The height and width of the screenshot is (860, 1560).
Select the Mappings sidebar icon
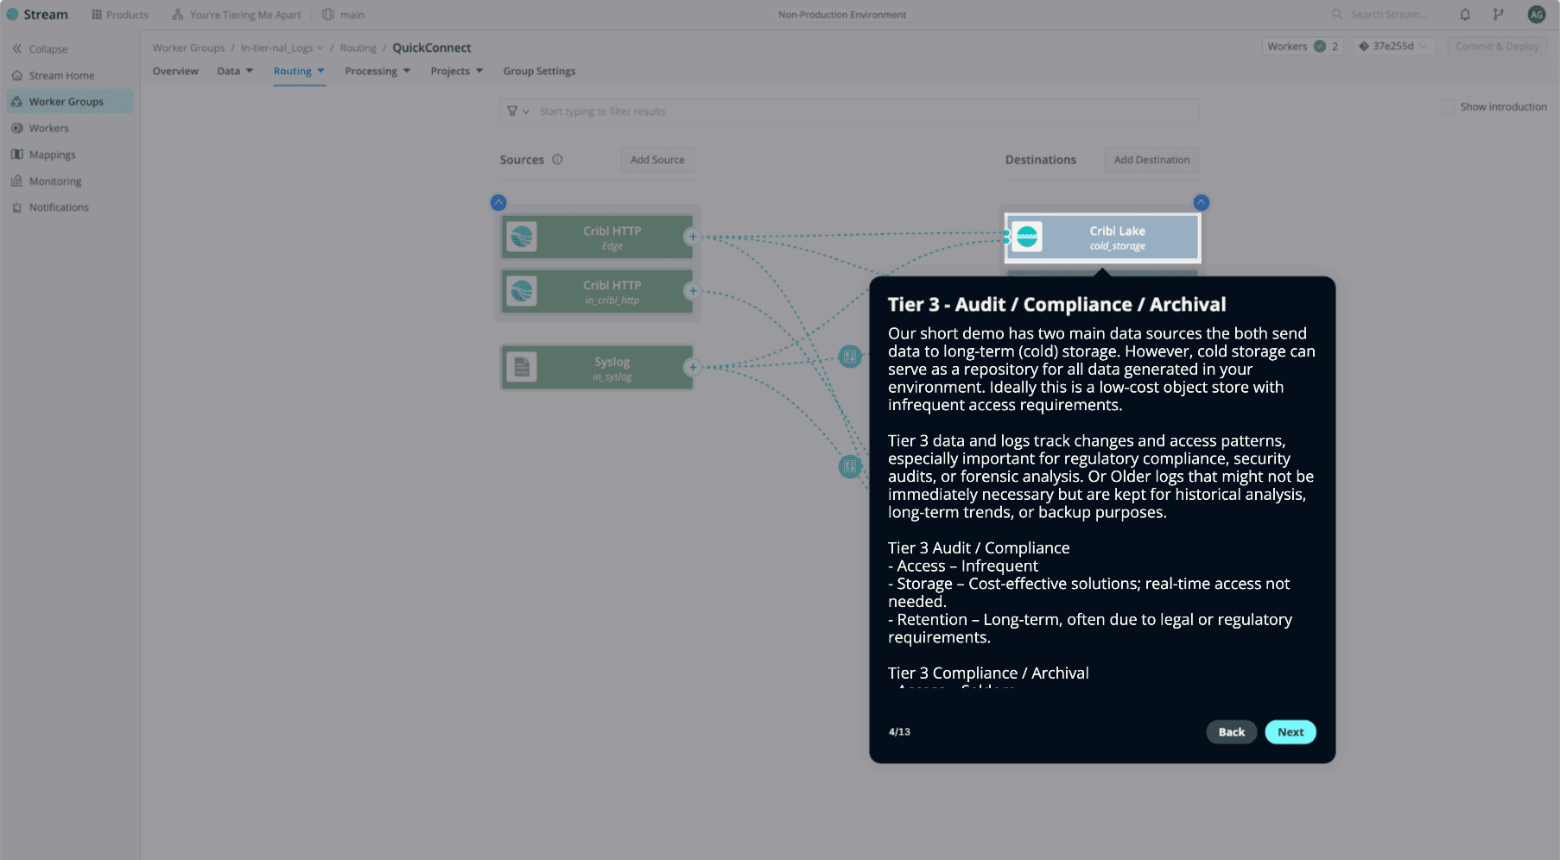point(17,154)
